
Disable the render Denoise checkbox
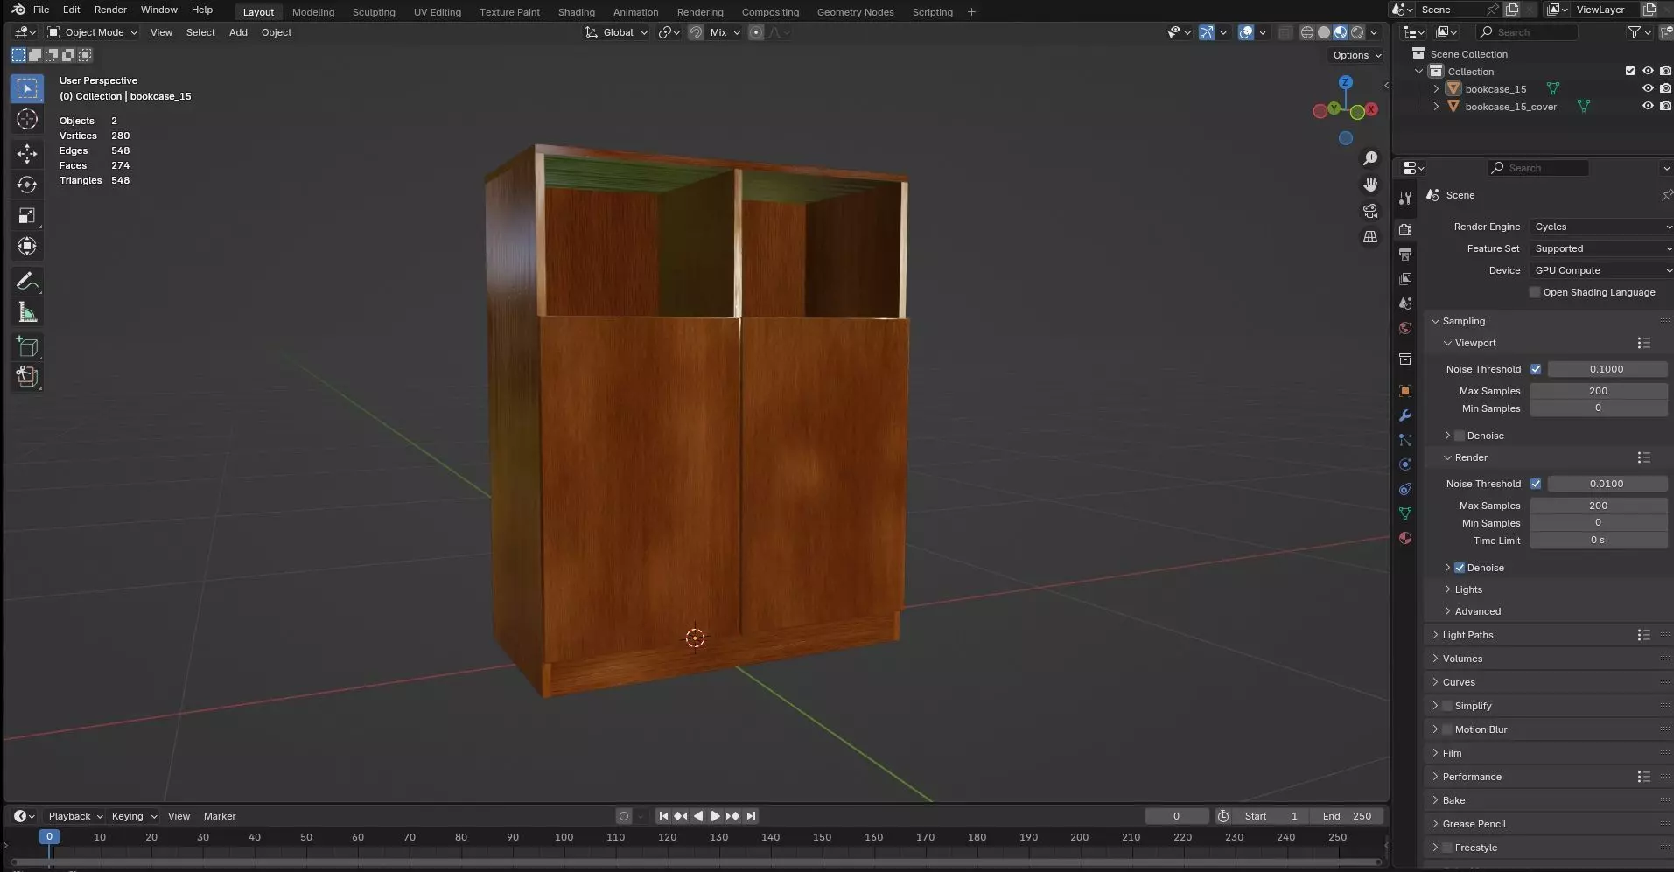(x=1460, y=568)
